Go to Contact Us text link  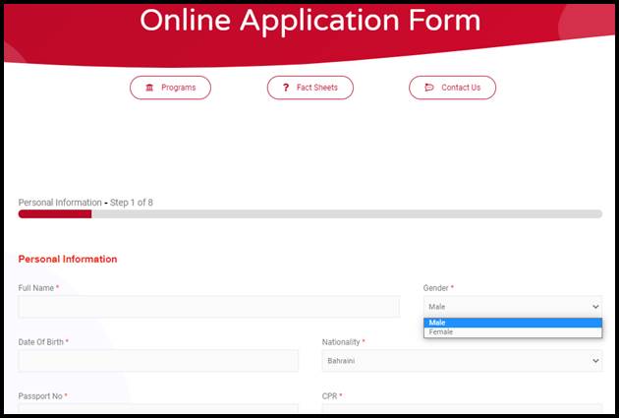pos(461,88)
